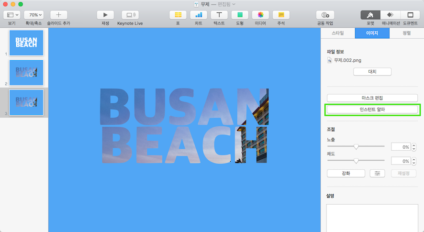Open the document title 편집됨 dropdown
424x232 pixels.
click(x=226, y=4)
